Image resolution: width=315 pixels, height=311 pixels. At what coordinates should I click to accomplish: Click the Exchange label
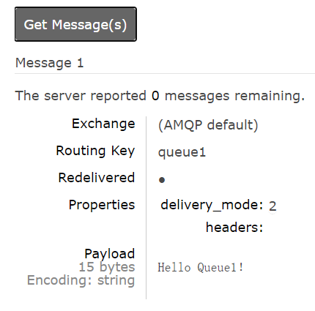(x=103, y=124)
